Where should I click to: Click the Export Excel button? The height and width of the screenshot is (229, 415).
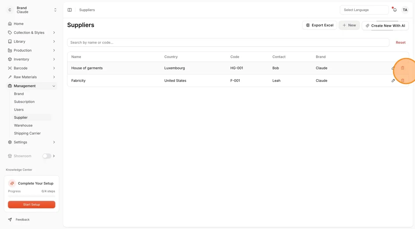click(319, 26)
